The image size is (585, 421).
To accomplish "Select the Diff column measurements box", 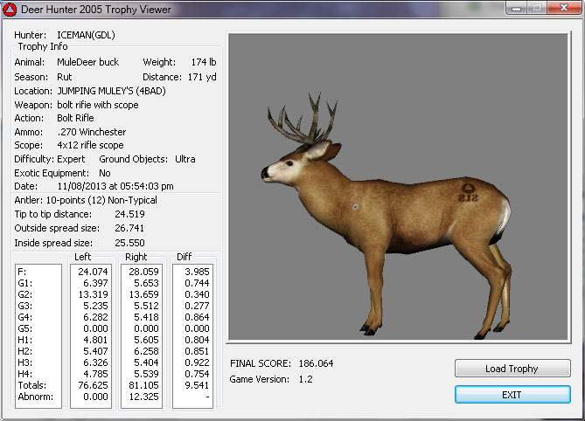I will [x=193, y=335].
